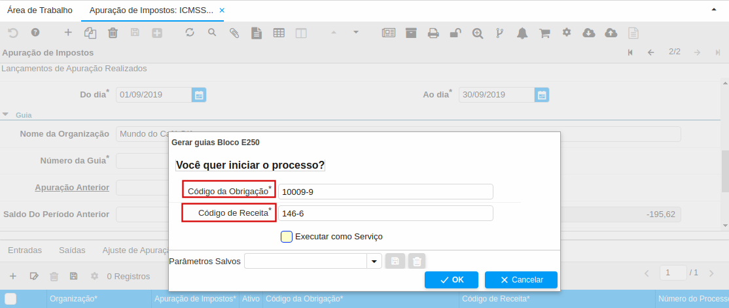Sort by Código de Receita column header
The width and height of the screenshot is (729, 308).
[x=557, y=299]
